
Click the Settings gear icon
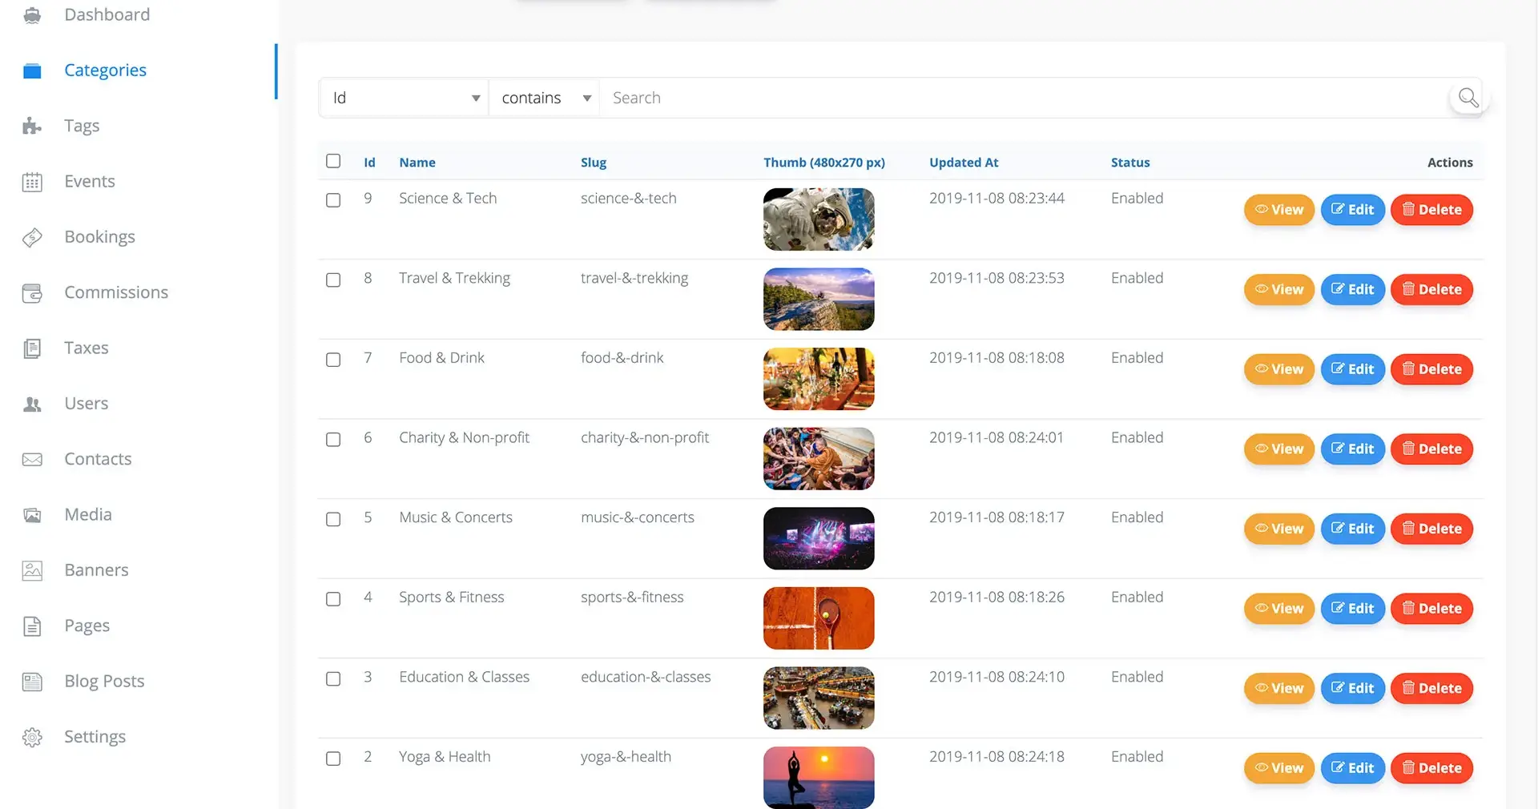pos(32,737)
